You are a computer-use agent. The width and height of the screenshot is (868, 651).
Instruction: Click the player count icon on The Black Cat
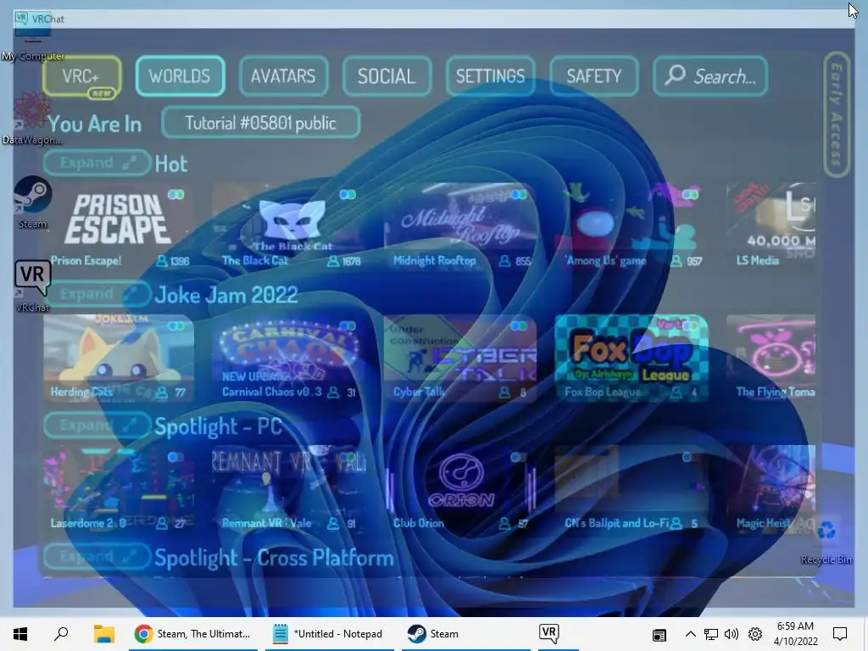click(333, 261)
